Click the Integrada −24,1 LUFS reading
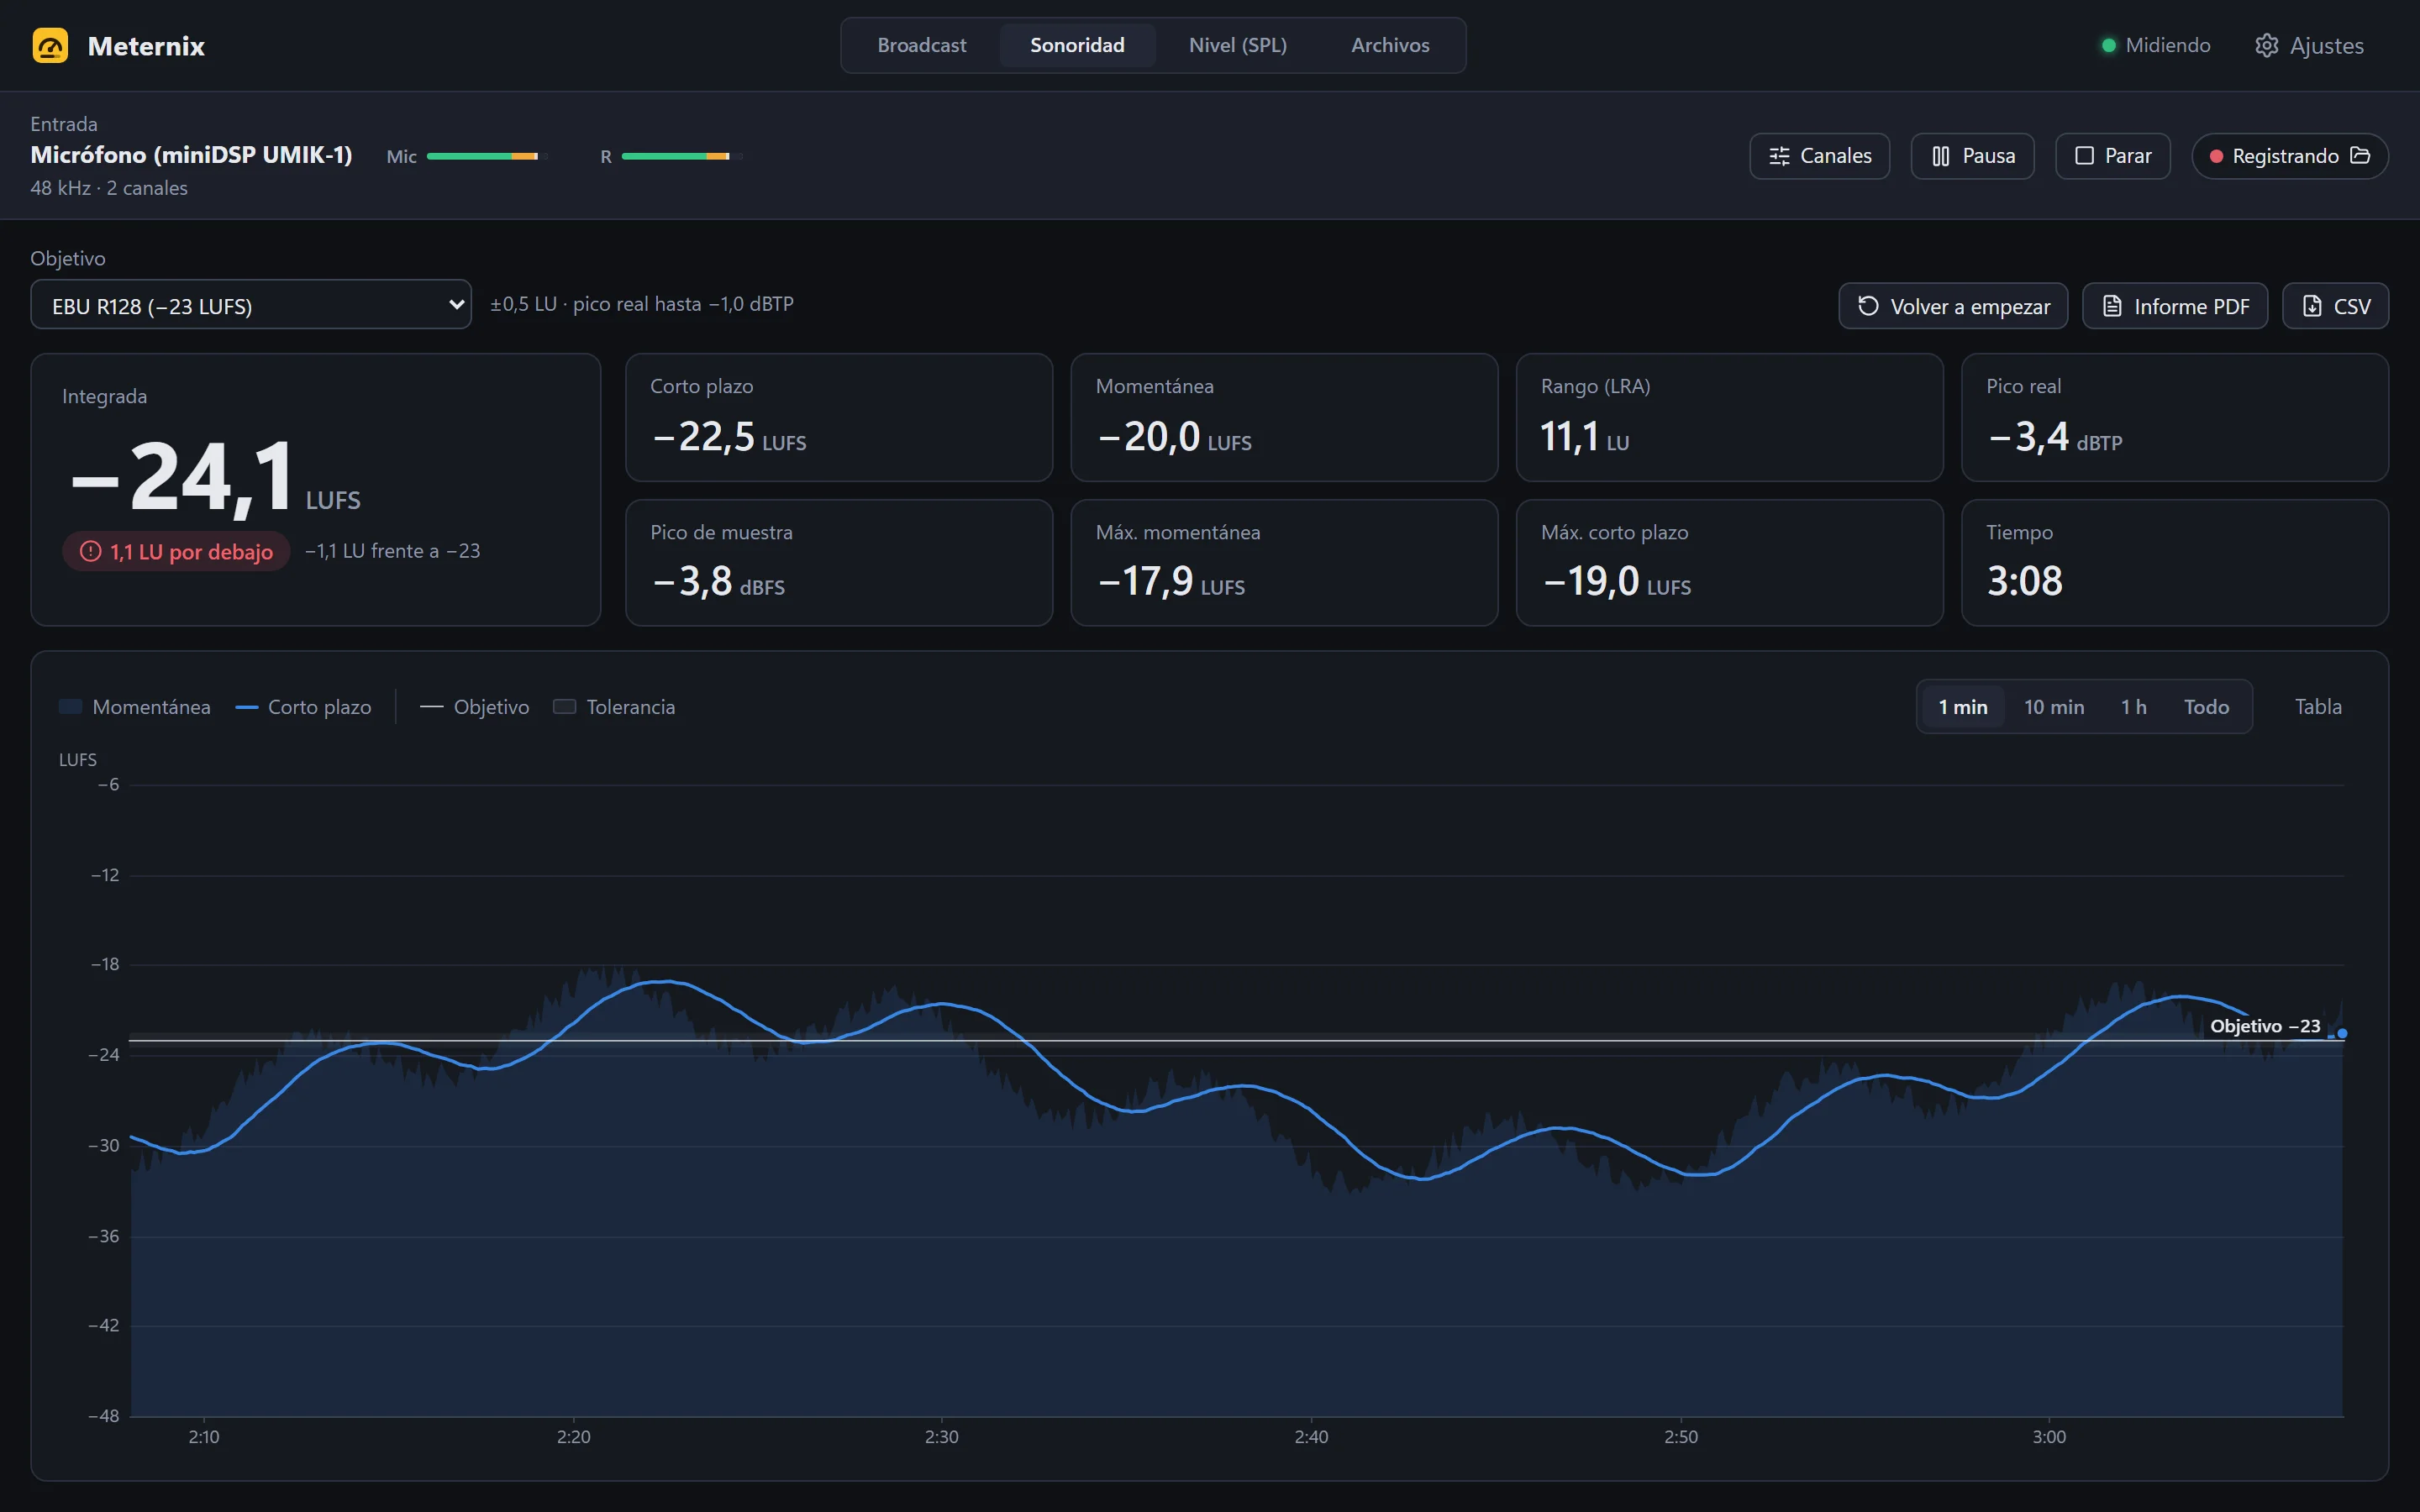The width and height of the screenshot is (2420, 1512). click(216, 479)
